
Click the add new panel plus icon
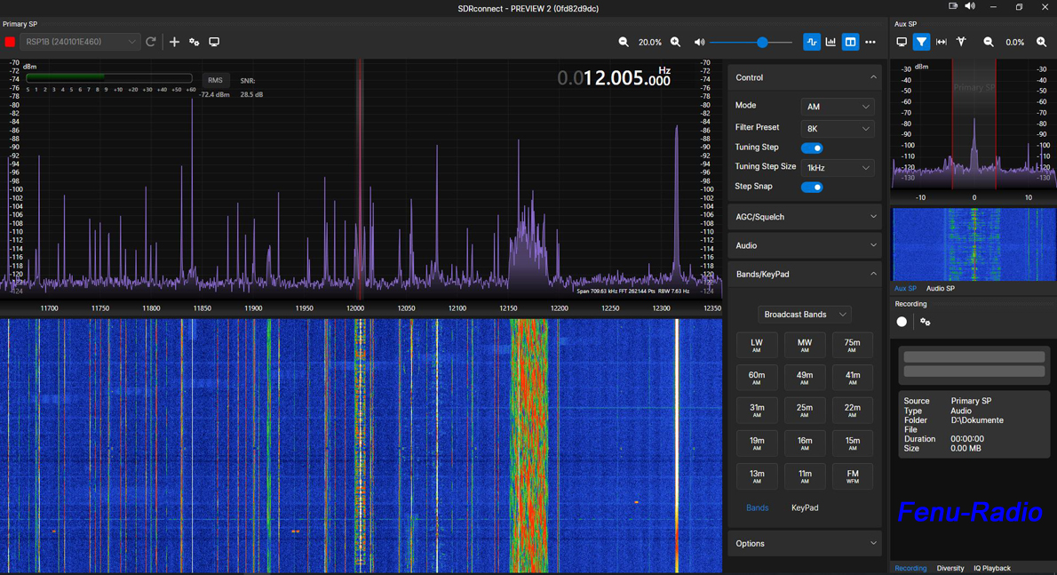click(x=174, y=42)
